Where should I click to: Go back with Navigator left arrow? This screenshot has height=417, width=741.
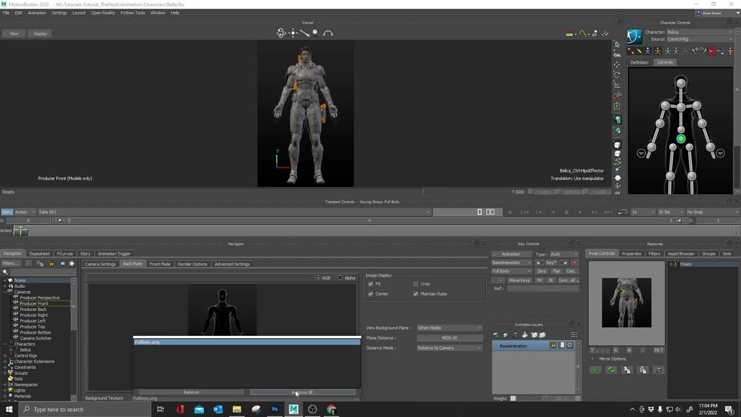pos(63,264)
